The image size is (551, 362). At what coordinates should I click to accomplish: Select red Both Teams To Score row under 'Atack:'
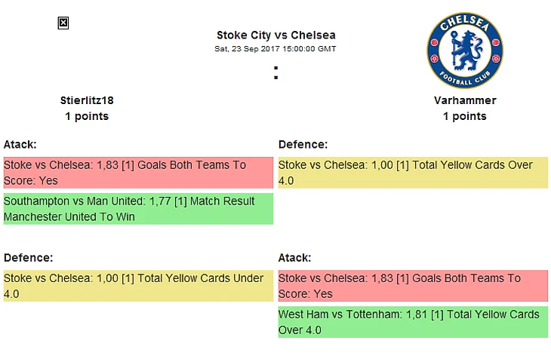click(138, 173)
